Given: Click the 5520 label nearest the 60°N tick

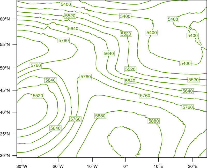Looking at the screenshot, I should coord(70,16).
